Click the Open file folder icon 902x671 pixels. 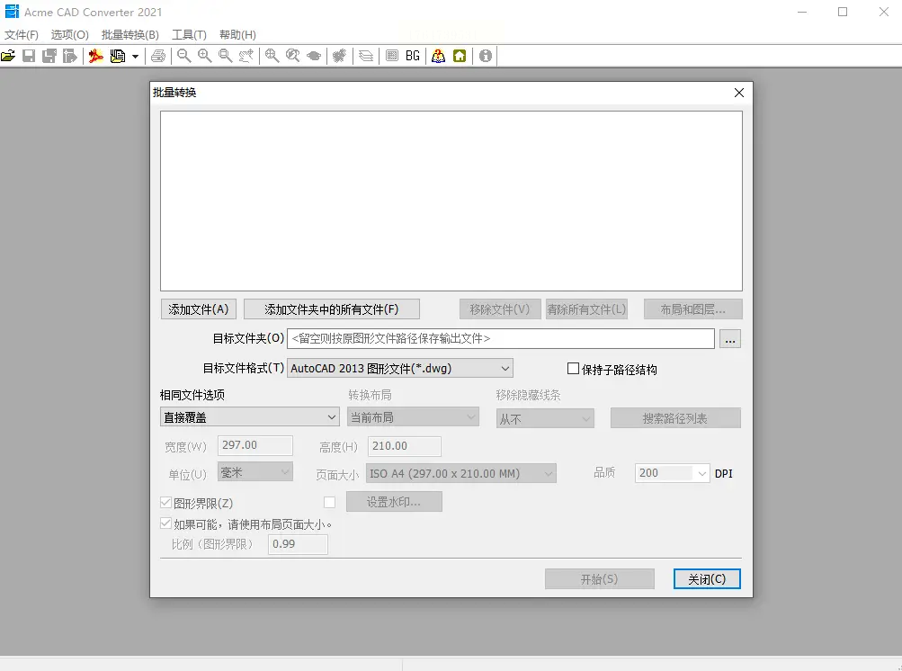8,56
